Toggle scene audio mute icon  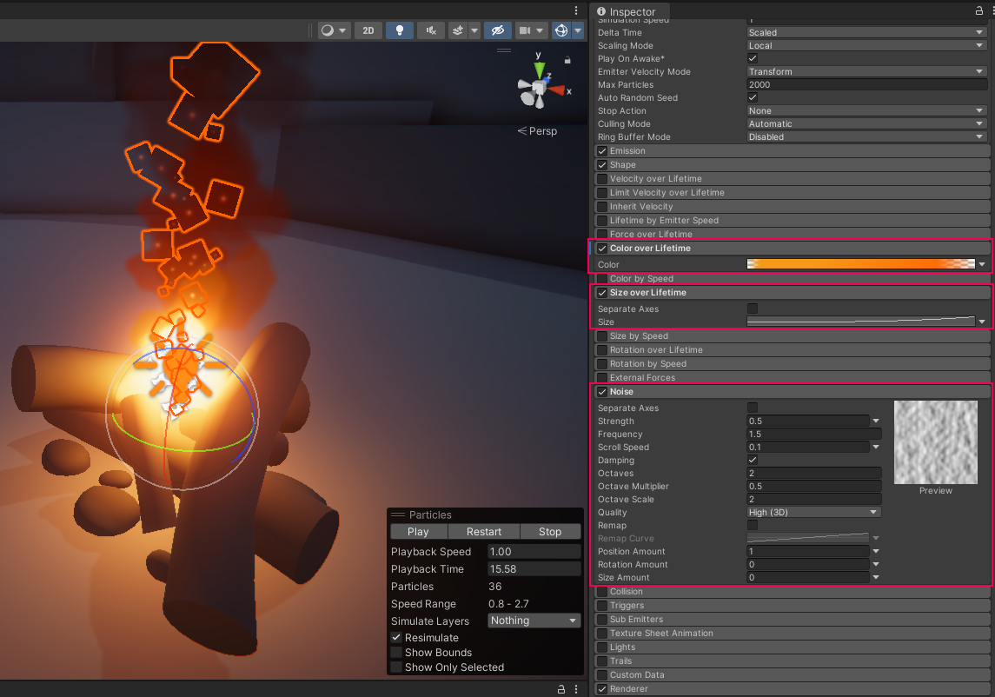pyautogui.click(x=431, y=30)
